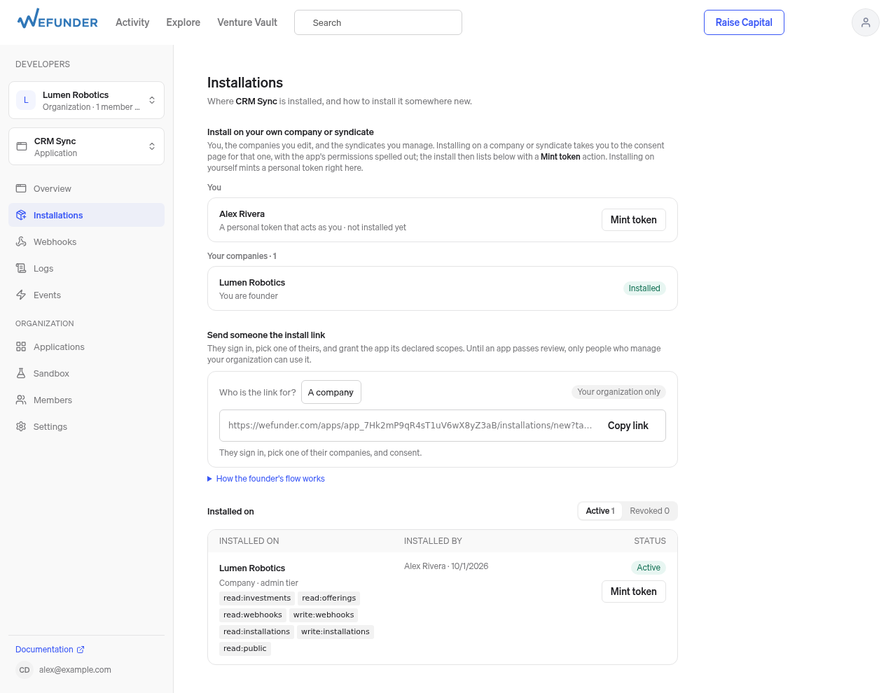Screen dimensions: 886x693
Task: Click the write:installations scope tag
Action: coord(335,632)
